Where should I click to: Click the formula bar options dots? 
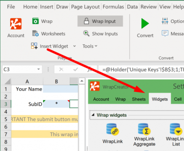pos(48,69)
